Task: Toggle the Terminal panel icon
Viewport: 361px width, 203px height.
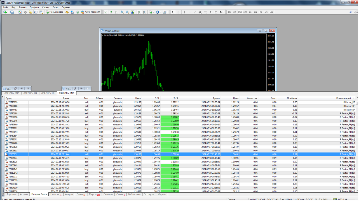Action: tap(36, 12)
